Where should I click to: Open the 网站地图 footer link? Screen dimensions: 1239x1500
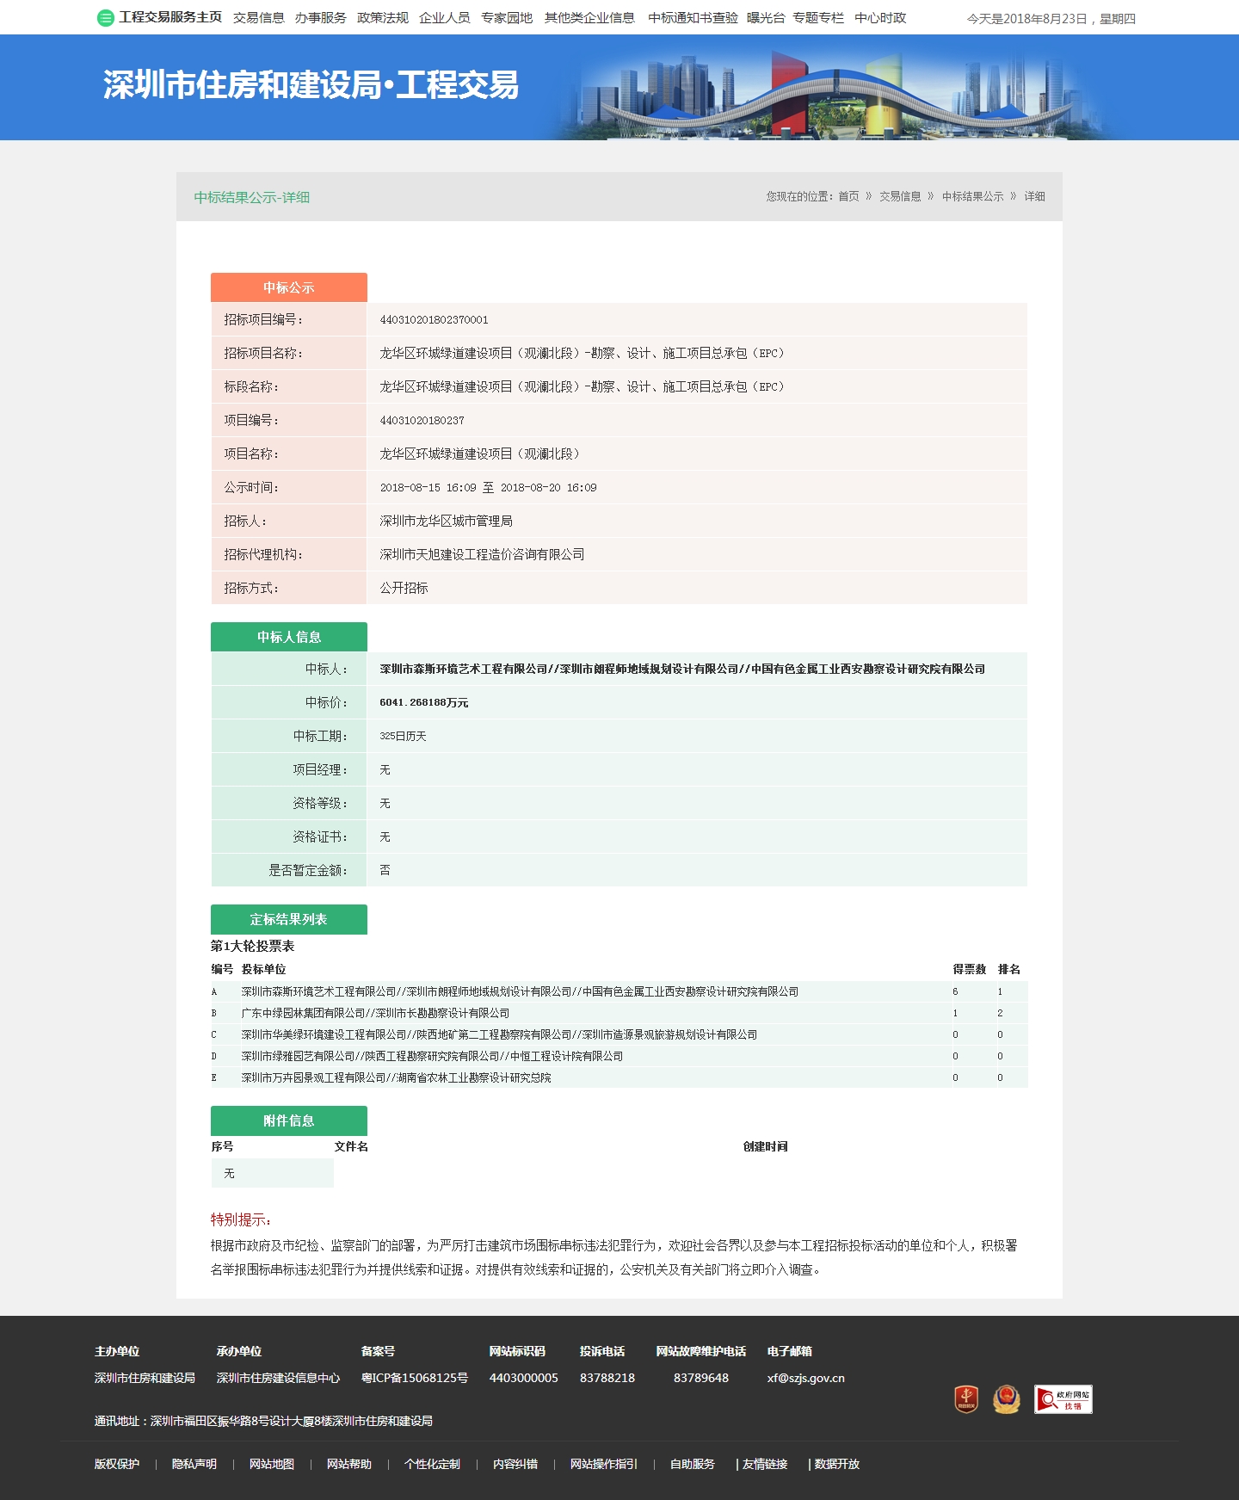tap(272, 1464)
